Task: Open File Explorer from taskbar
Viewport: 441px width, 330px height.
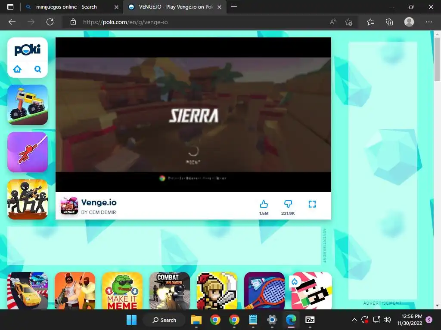Action: 196,320
